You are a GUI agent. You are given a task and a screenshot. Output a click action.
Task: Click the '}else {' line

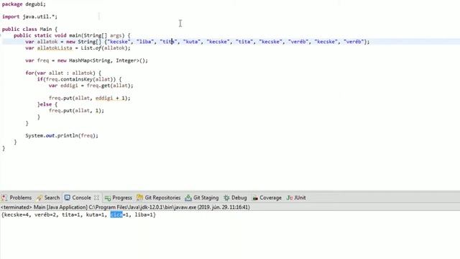click(x=47, y=104)
